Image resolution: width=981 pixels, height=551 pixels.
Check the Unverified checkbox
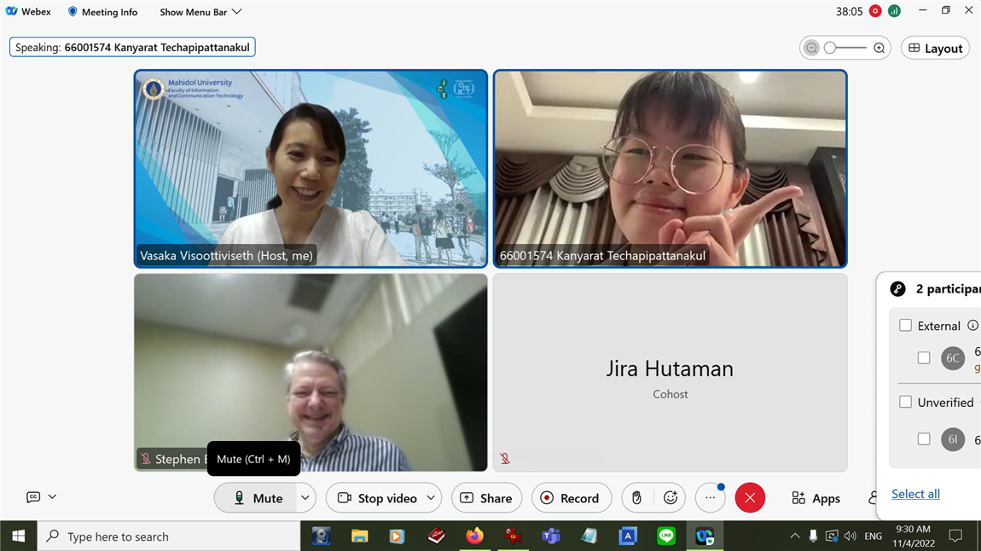click(906, 402)
